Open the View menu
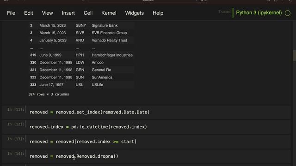 [47, 13]
